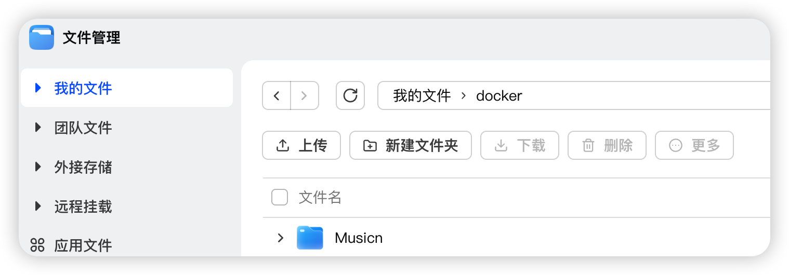Viewport: 789px width, 275px height.
Task: Click the file manager app icon
Action: [42, 37]
